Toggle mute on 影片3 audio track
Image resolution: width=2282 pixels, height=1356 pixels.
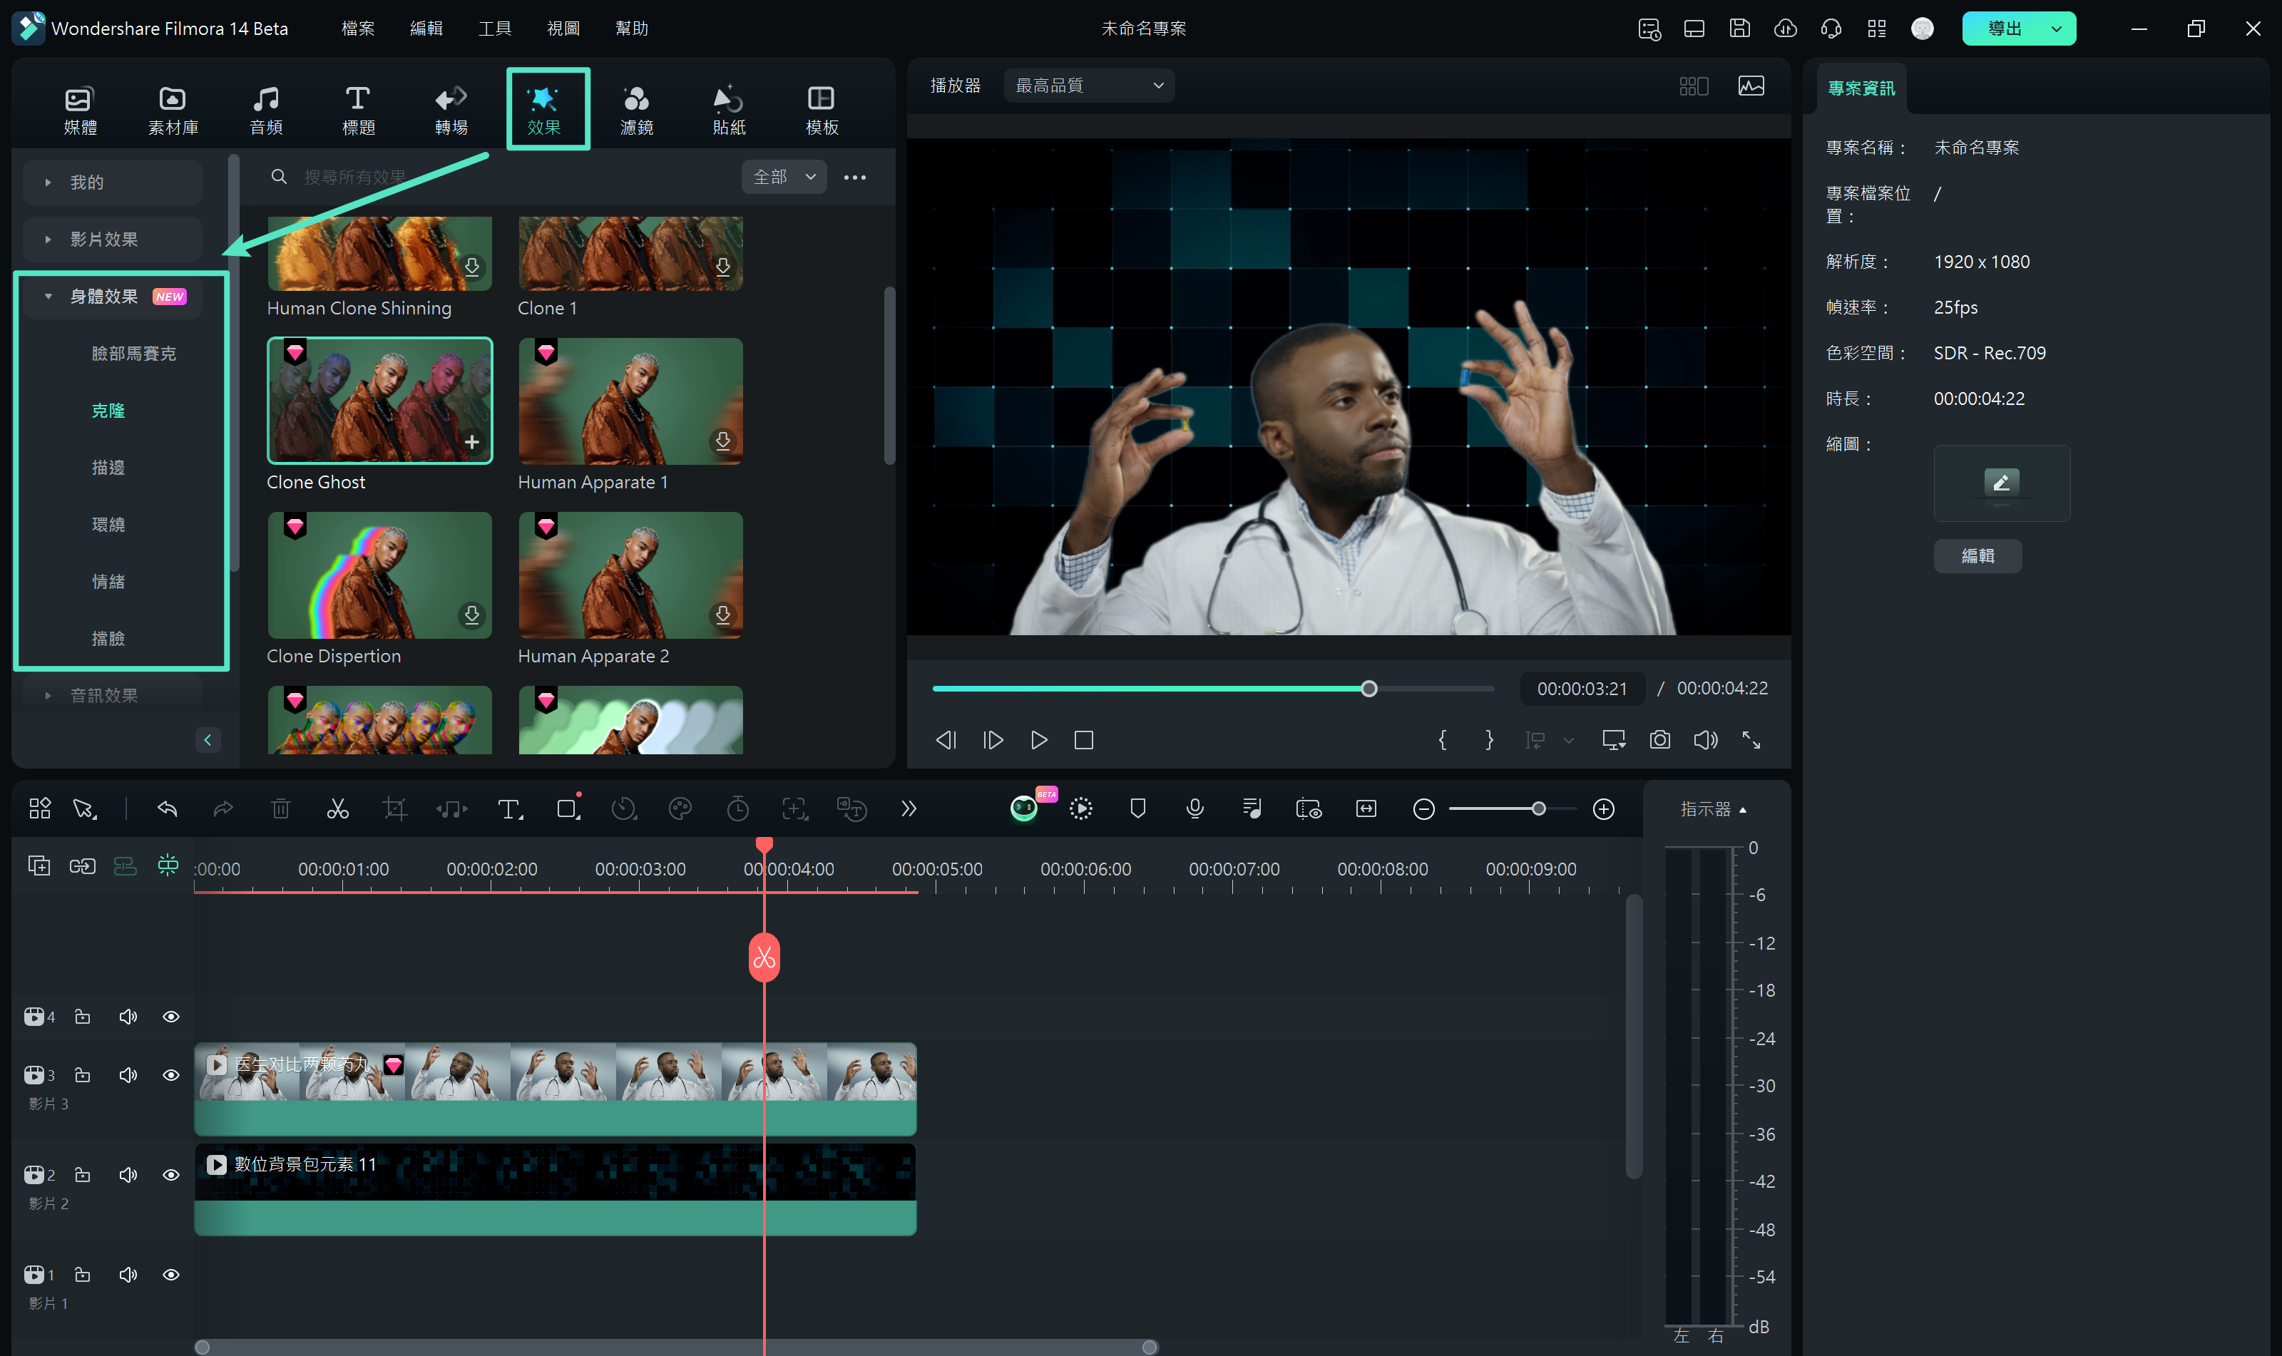pos(129,1075)
